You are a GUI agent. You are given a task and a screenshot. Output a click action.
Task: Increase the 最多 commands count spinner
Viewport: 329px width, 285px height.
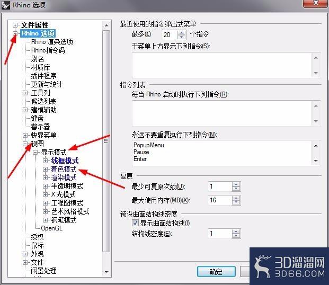[x=181, y=32]
